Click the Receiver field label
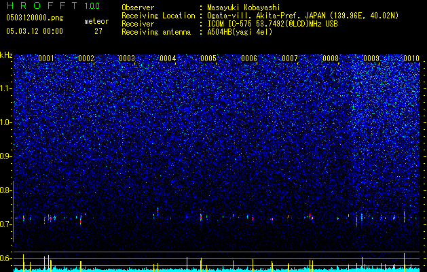 (138, 24)
